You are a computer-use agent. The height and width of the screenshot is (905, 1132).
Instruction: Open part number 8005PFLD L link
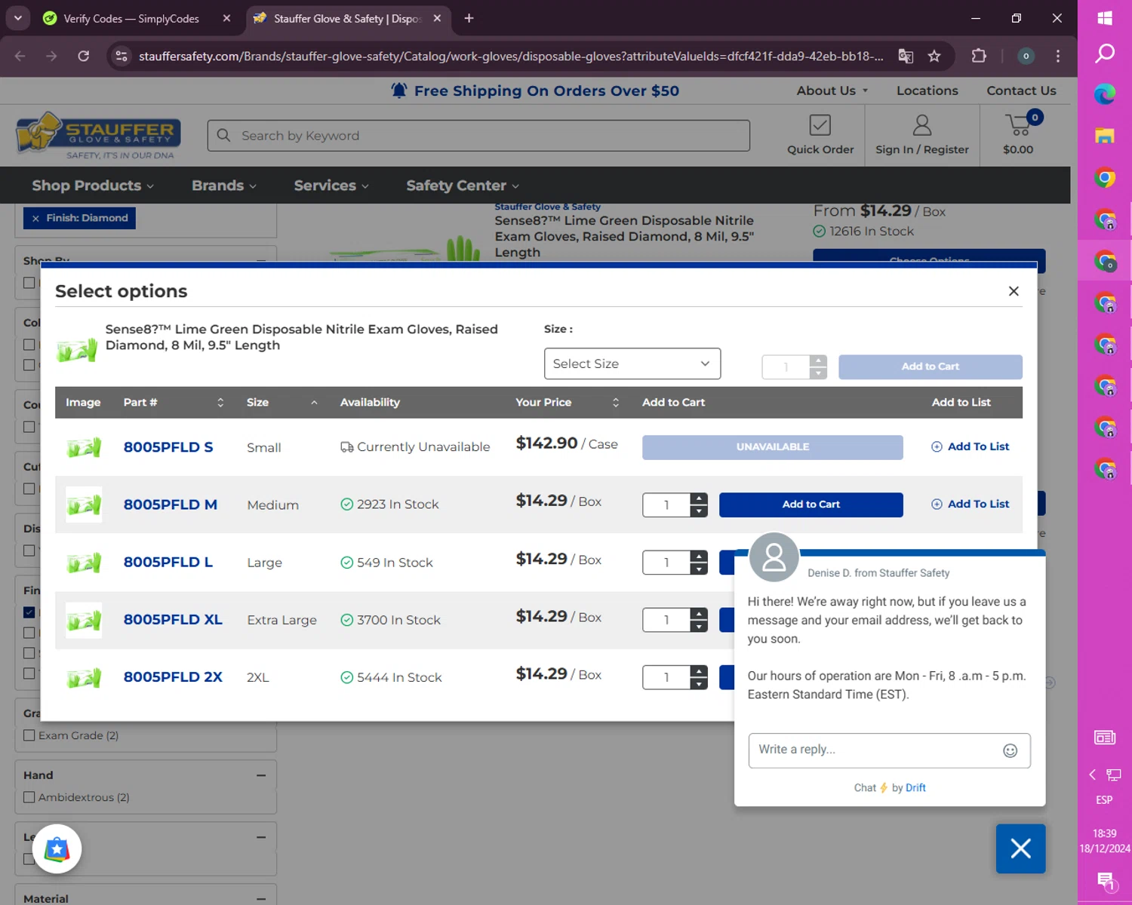pos(168,562)
